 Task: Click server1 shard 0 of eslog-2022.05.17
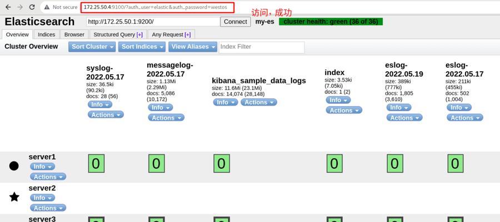(456, 164)
